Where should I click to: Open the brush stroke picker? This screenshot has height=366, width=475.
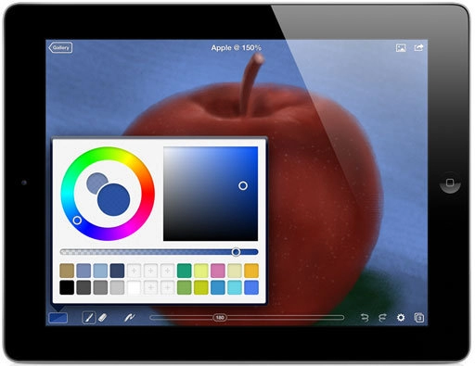point(129,317)
